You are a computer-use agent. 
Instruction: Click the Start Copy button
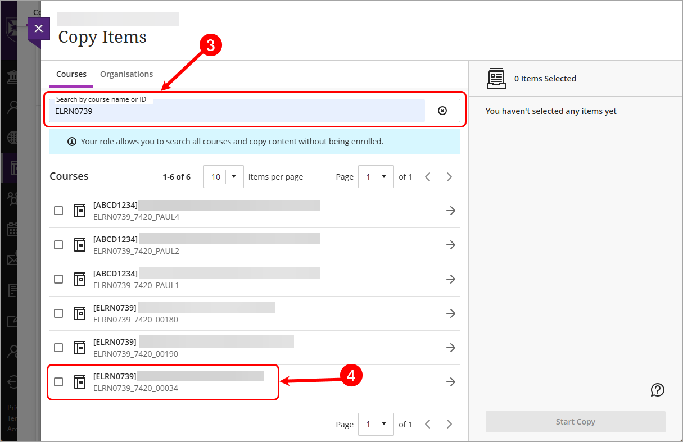point(576,422)
